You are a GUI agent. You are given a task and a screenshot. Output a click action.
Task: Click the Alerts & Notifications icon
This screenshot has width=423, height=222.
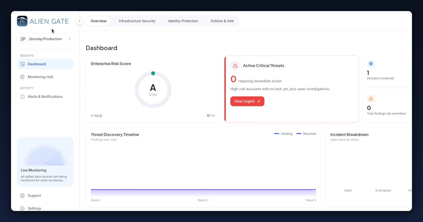22,97
